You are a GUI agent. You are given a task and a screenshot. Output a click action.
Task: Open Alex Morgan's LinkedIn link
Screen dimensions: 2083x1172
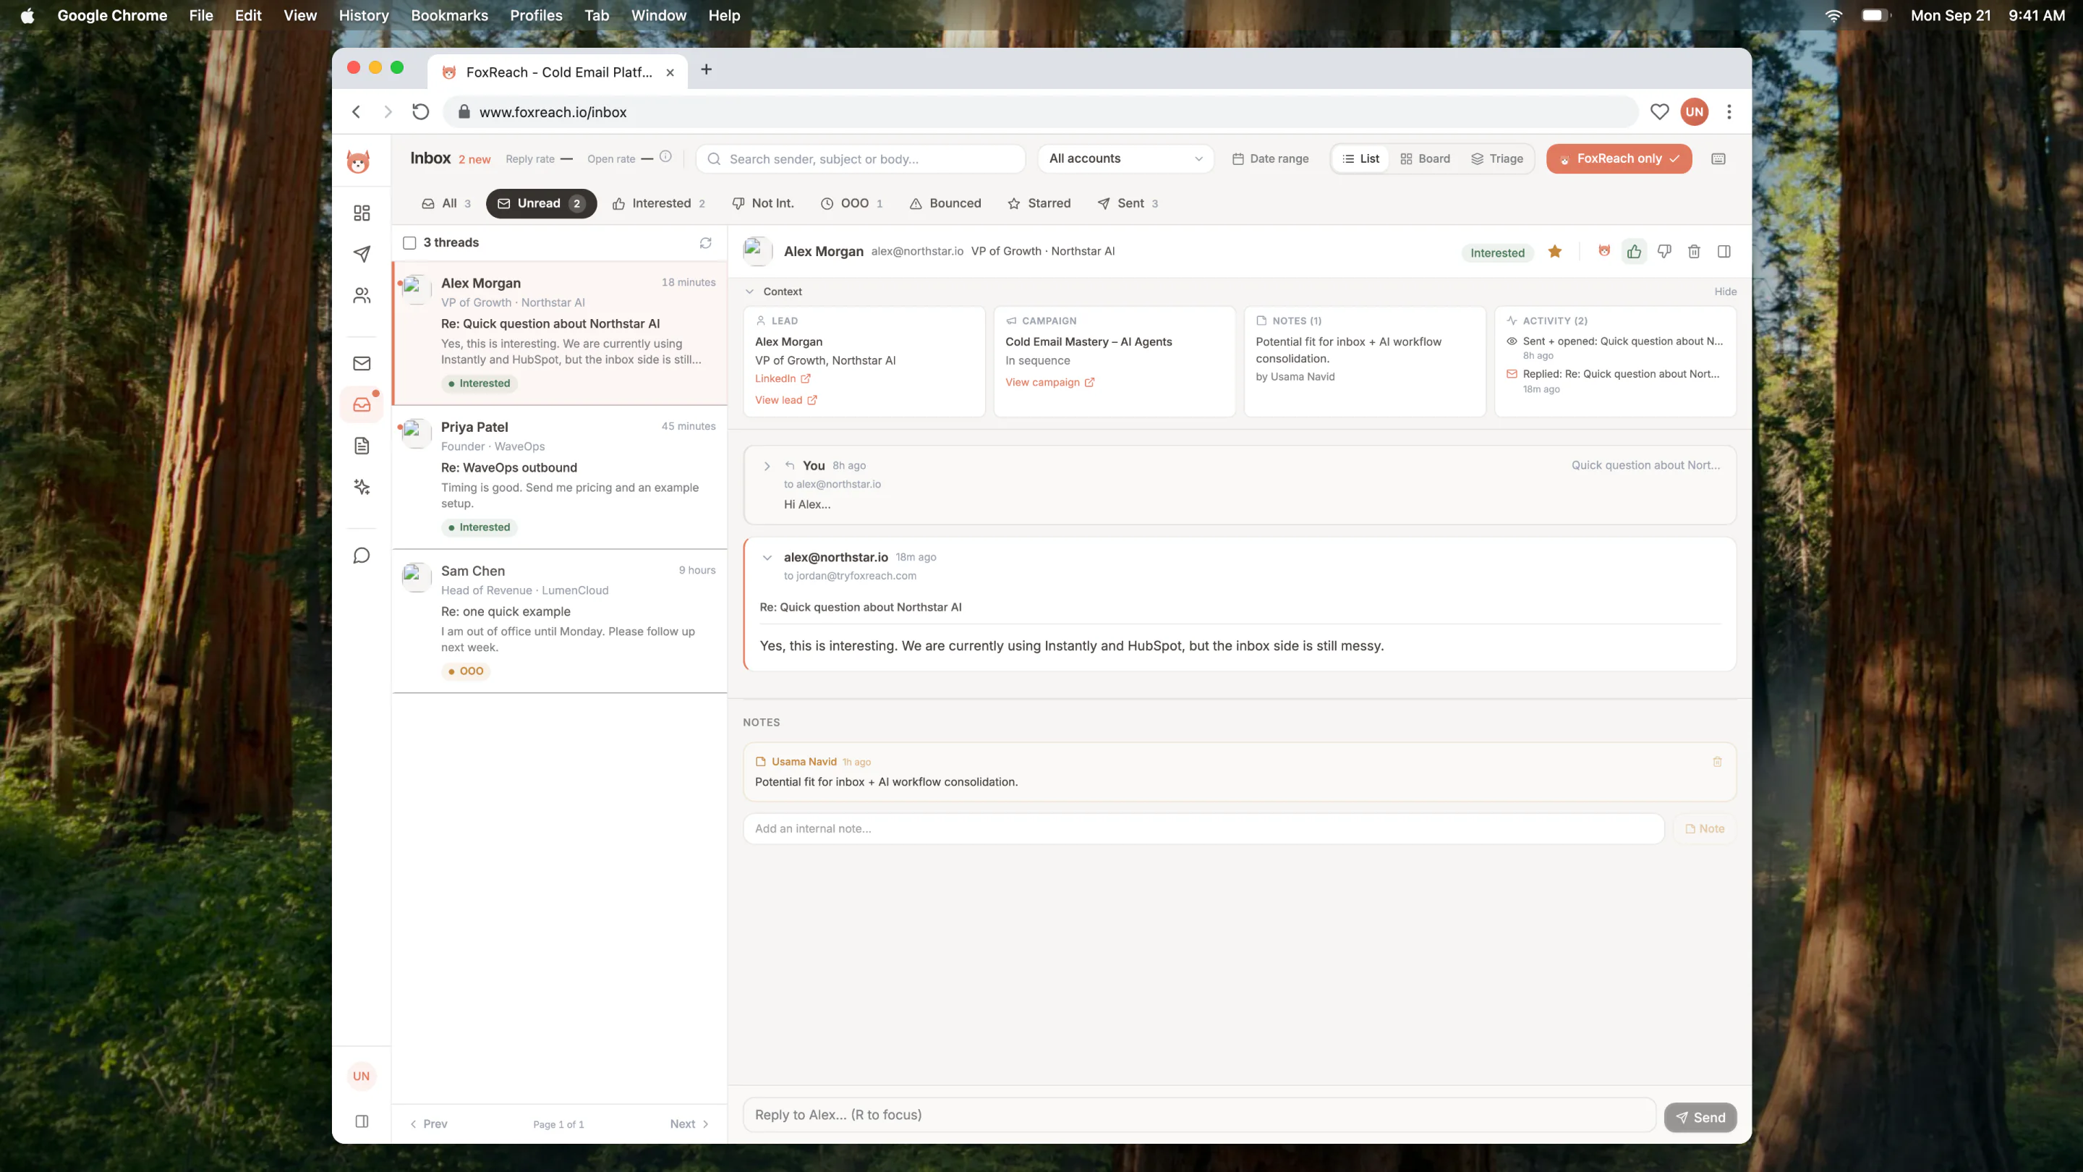[783, 378]
